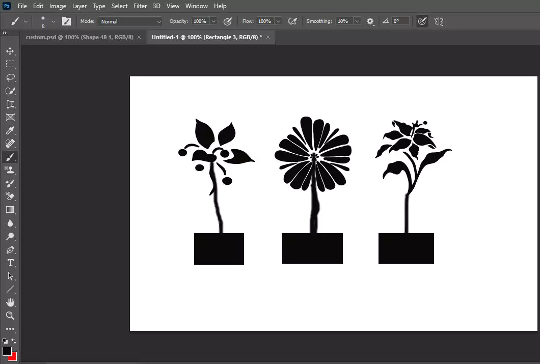Viewport: 540px width, 364px height.
Task: Select the Pen tool
Action: (x=10, y=249)
